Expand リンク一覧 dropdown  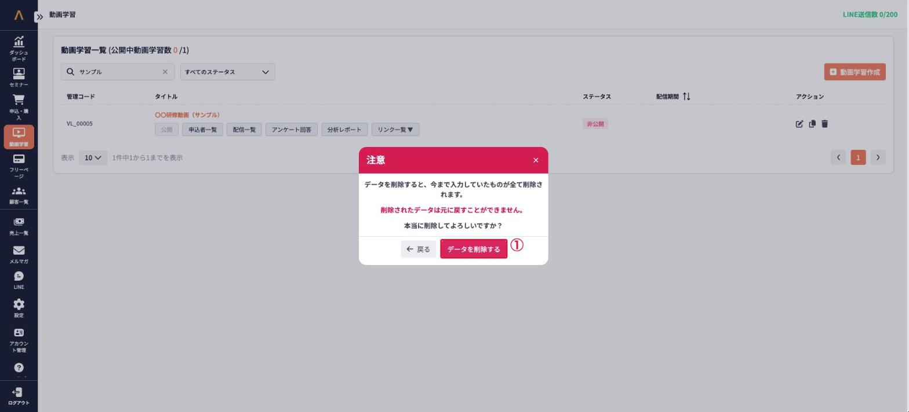pyautogui.click(x=395, y=130)
